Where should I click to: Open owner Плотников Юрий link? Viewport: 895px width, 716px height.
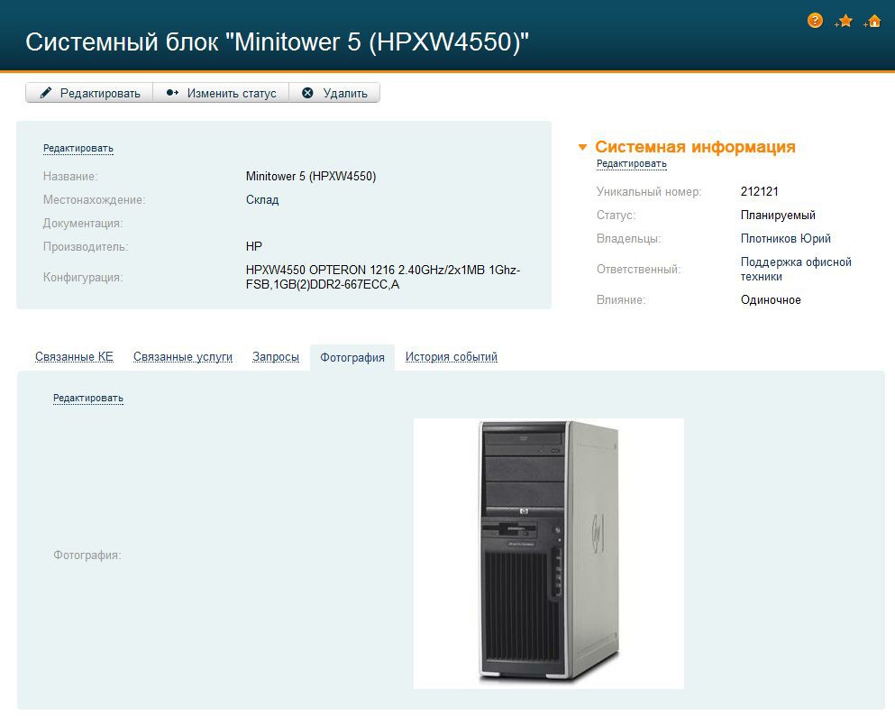(785, 239)
